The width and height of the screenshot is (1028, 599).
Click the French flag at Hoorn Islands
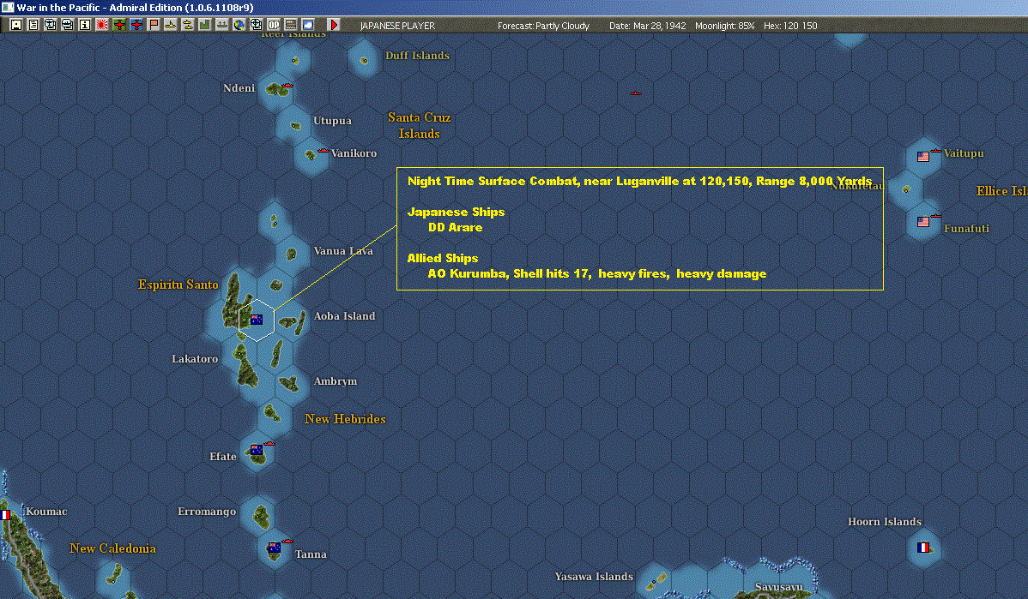923,548
